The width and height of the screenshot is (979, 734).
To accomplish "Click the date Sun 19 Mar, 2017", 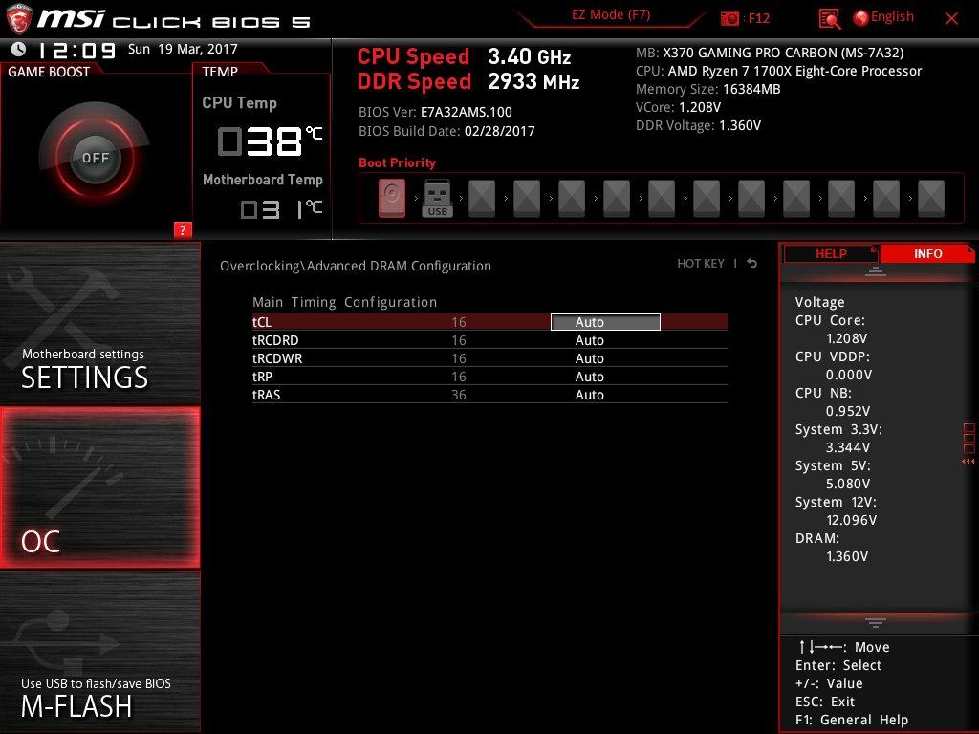I will pyautogui.click(x=183, y=49).
